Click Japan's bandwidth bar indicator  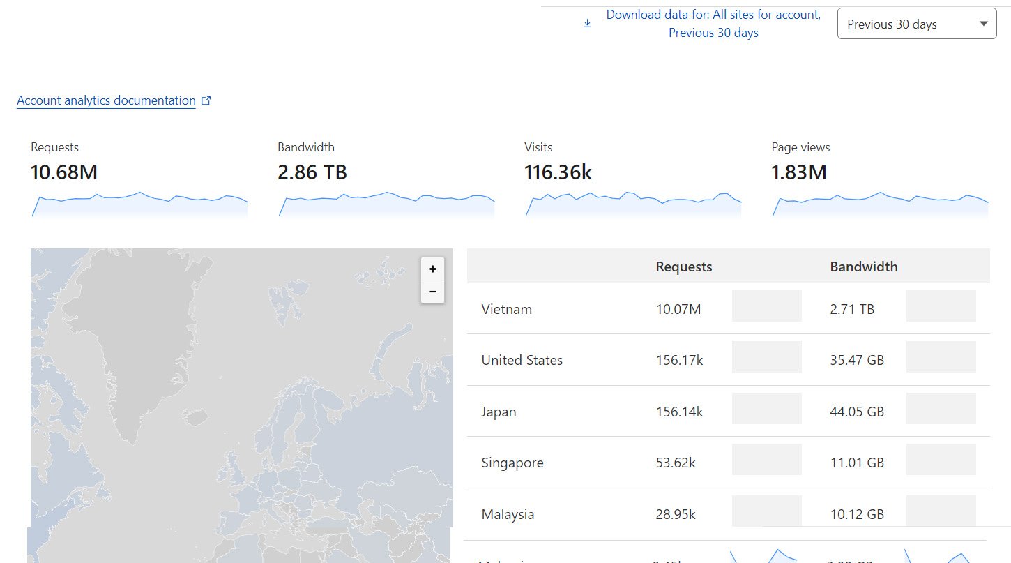(941, 409)
